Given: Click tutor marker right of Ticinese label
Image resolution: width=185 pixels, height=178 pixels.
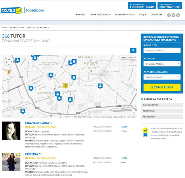Looking at the screenshot, I should pos(100,86).
